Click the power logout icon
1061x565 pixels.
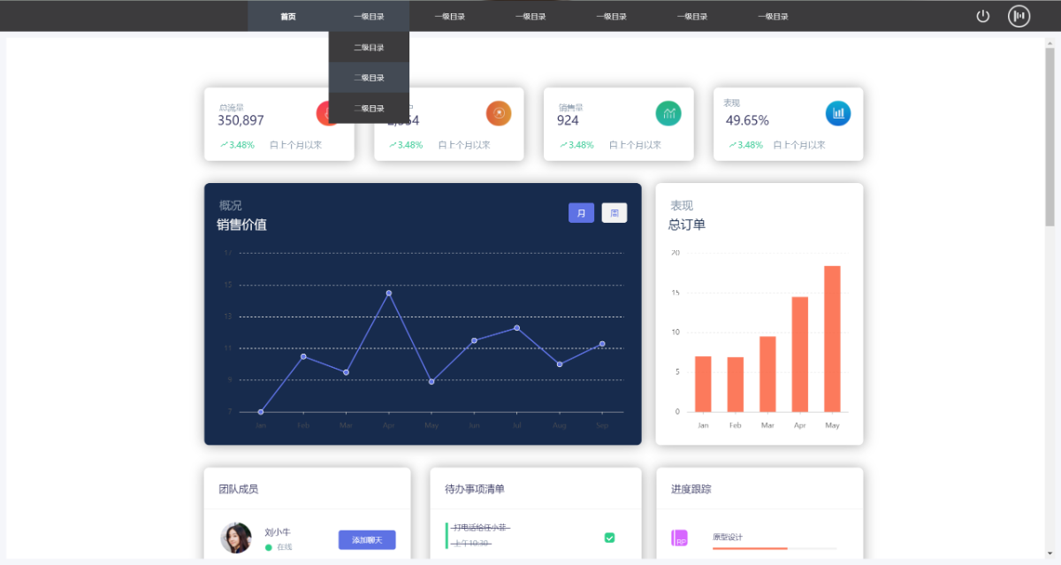(x=982, y=16)
